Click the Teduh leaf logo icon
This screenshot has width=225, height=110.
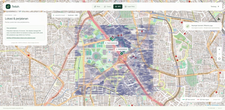[8, 7]
